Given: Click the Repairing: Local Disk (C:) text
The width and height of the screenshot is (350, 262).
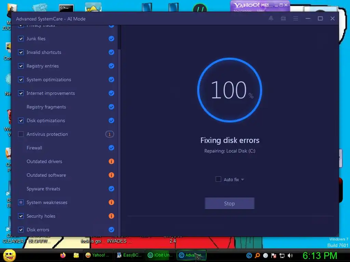Looking at the screenshot, I should coord(230,151).
